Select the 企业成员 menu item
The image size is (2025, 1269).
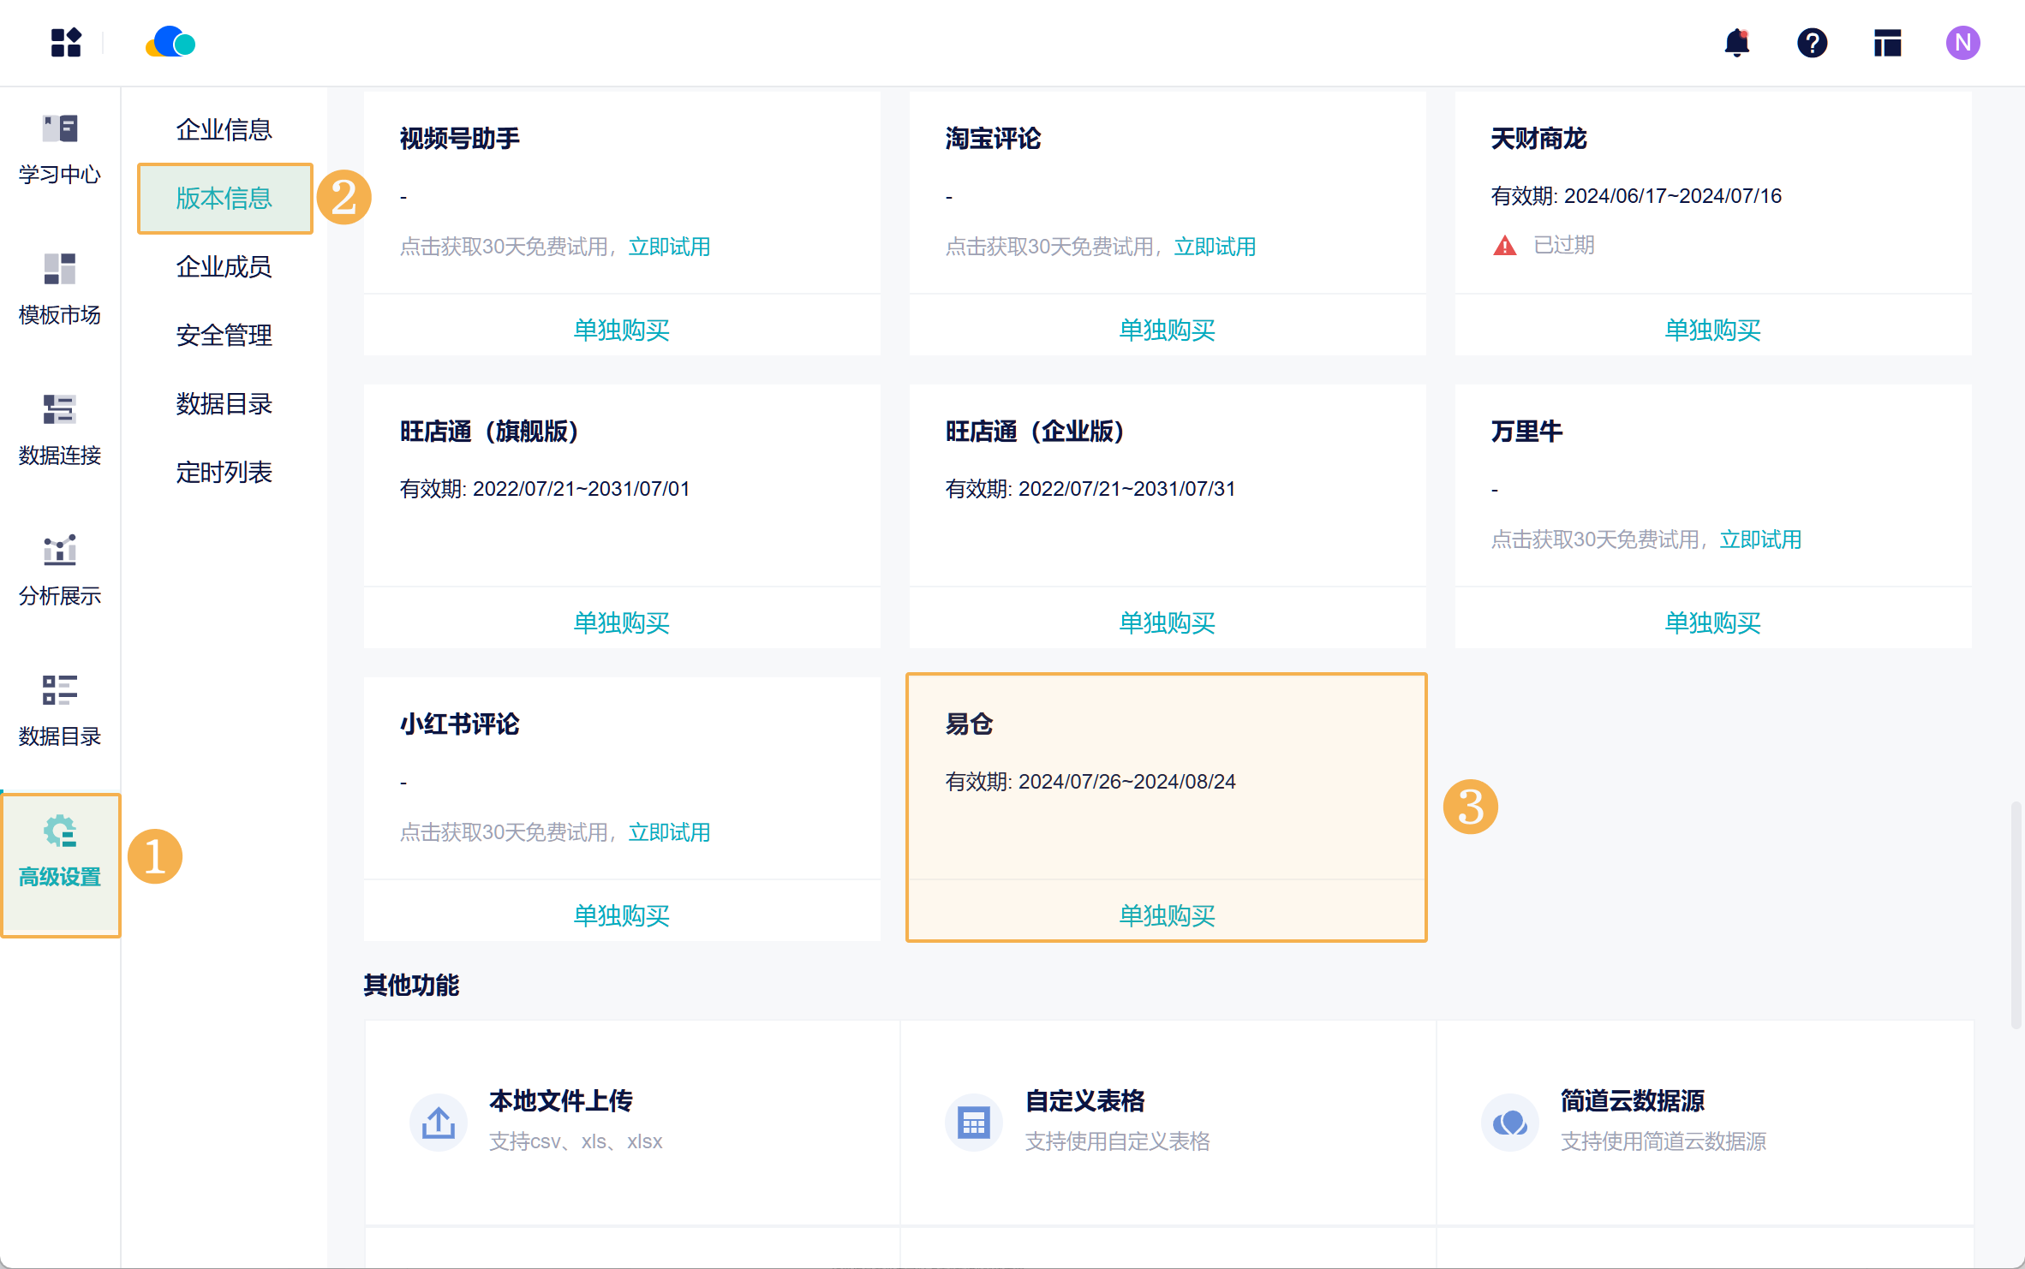click(224, 266)
